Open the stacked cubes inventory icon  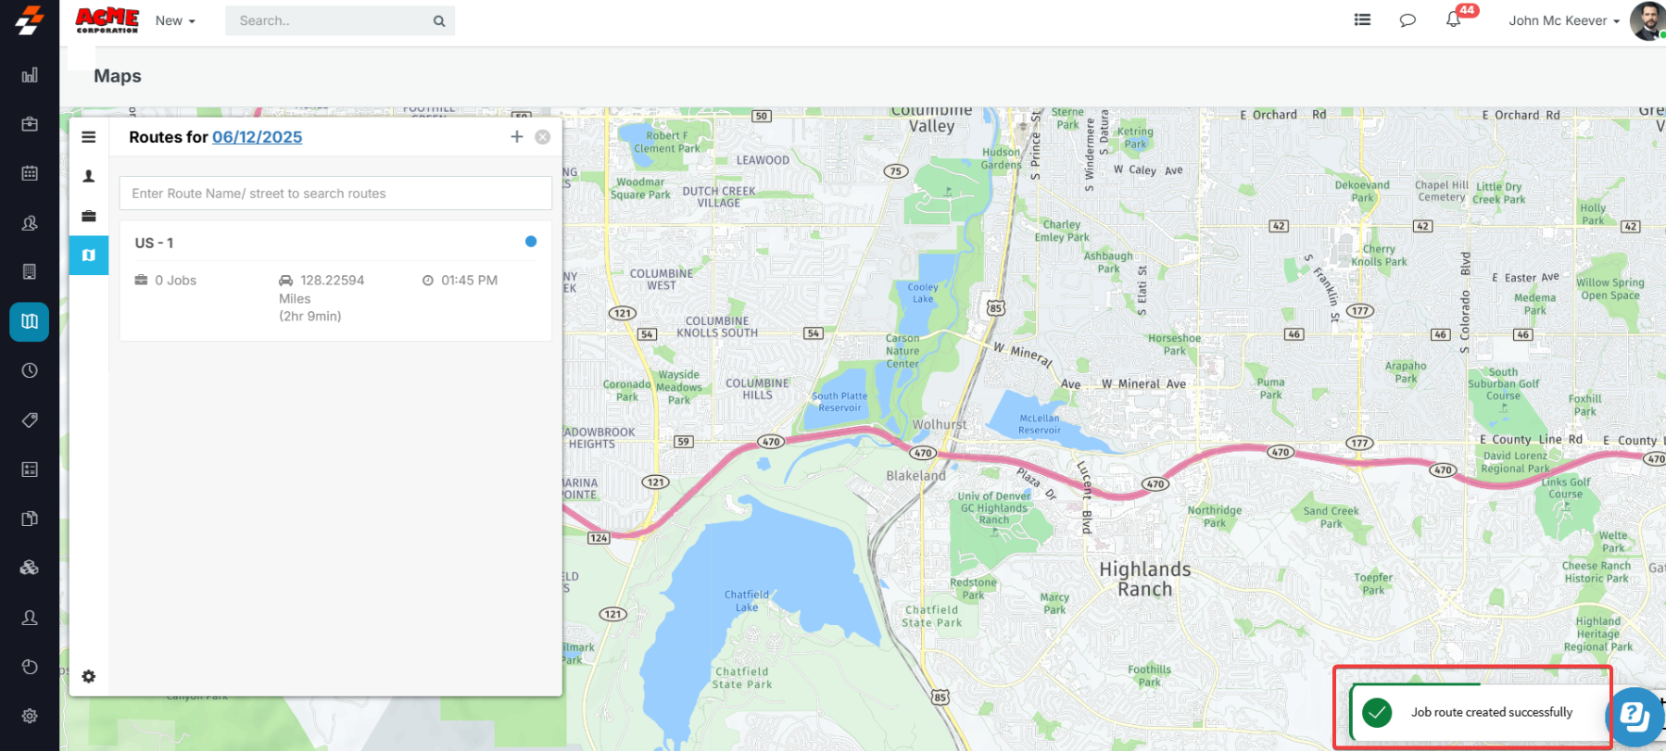[30, 568]
